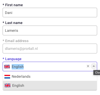Click the greyed Email address label
The image size is (100, 95).
[17, 41]
